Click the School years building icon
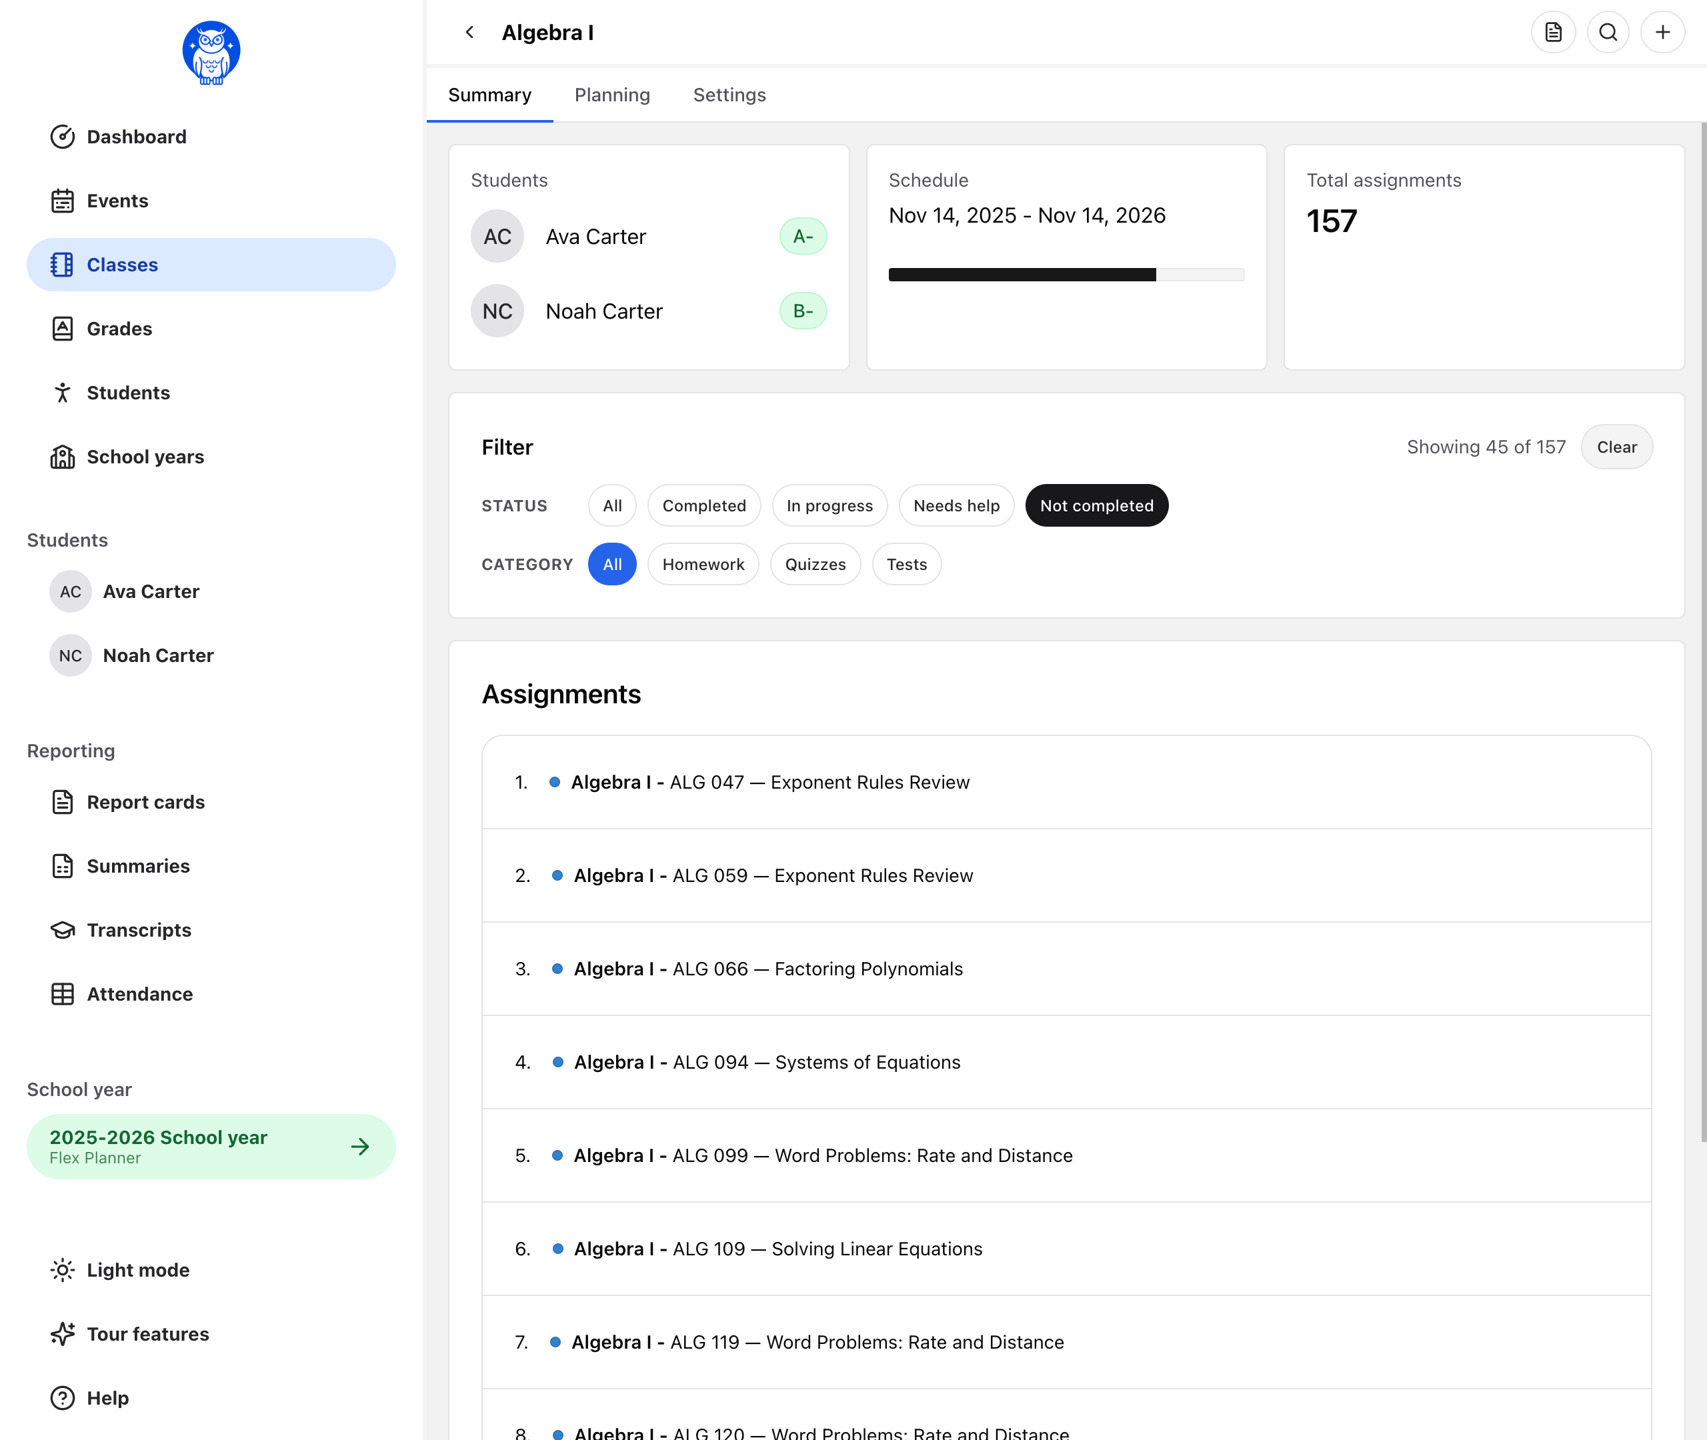The height and width of the screenshot is (1440, 1707). (63, 457)
